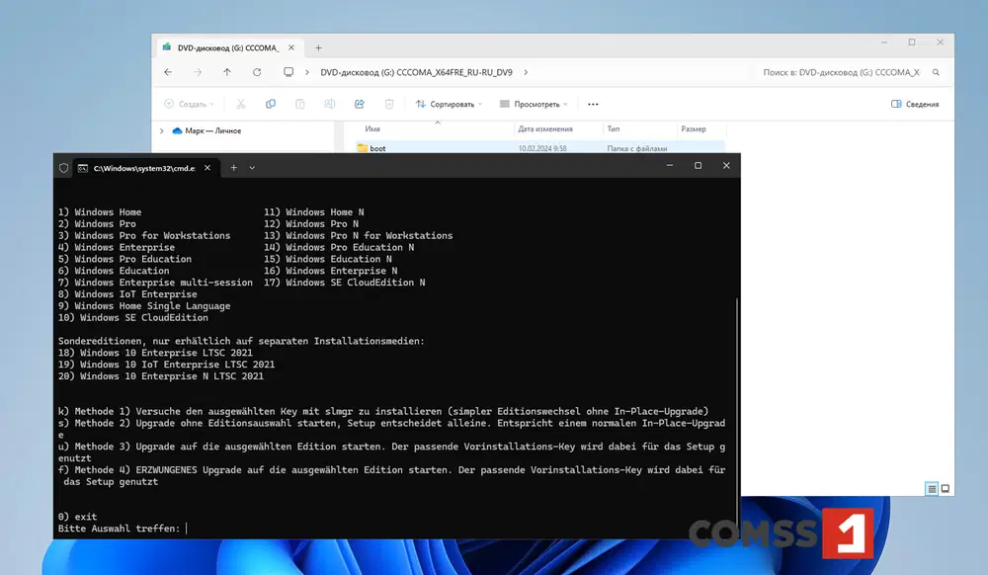This screenshot has height=575, width=988.
Task: Expand the Марк — Личное tree node
Action: click(162, 131)
